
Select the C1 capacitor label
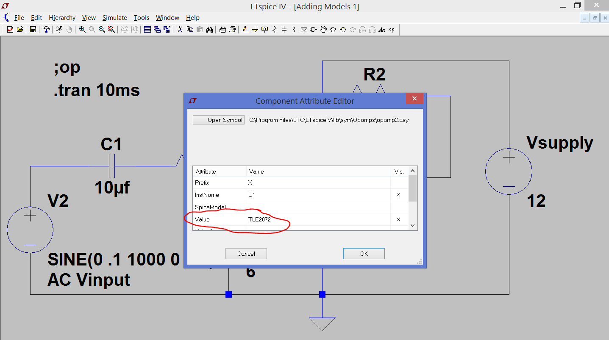[x=111, y=144]
